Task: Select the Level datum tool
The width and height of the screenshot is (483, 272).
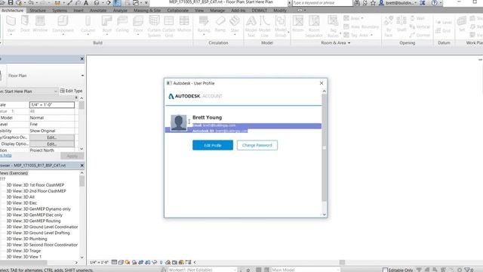Action: [444, 22]
